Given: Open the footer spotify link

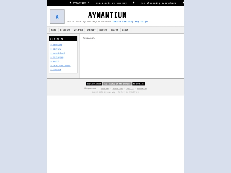Looking at the screenshot, I should 130,88.
